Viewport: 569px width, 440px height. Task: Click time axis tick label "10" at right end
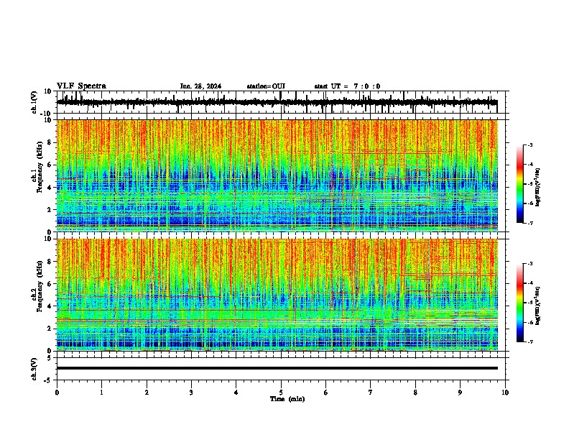505,393
